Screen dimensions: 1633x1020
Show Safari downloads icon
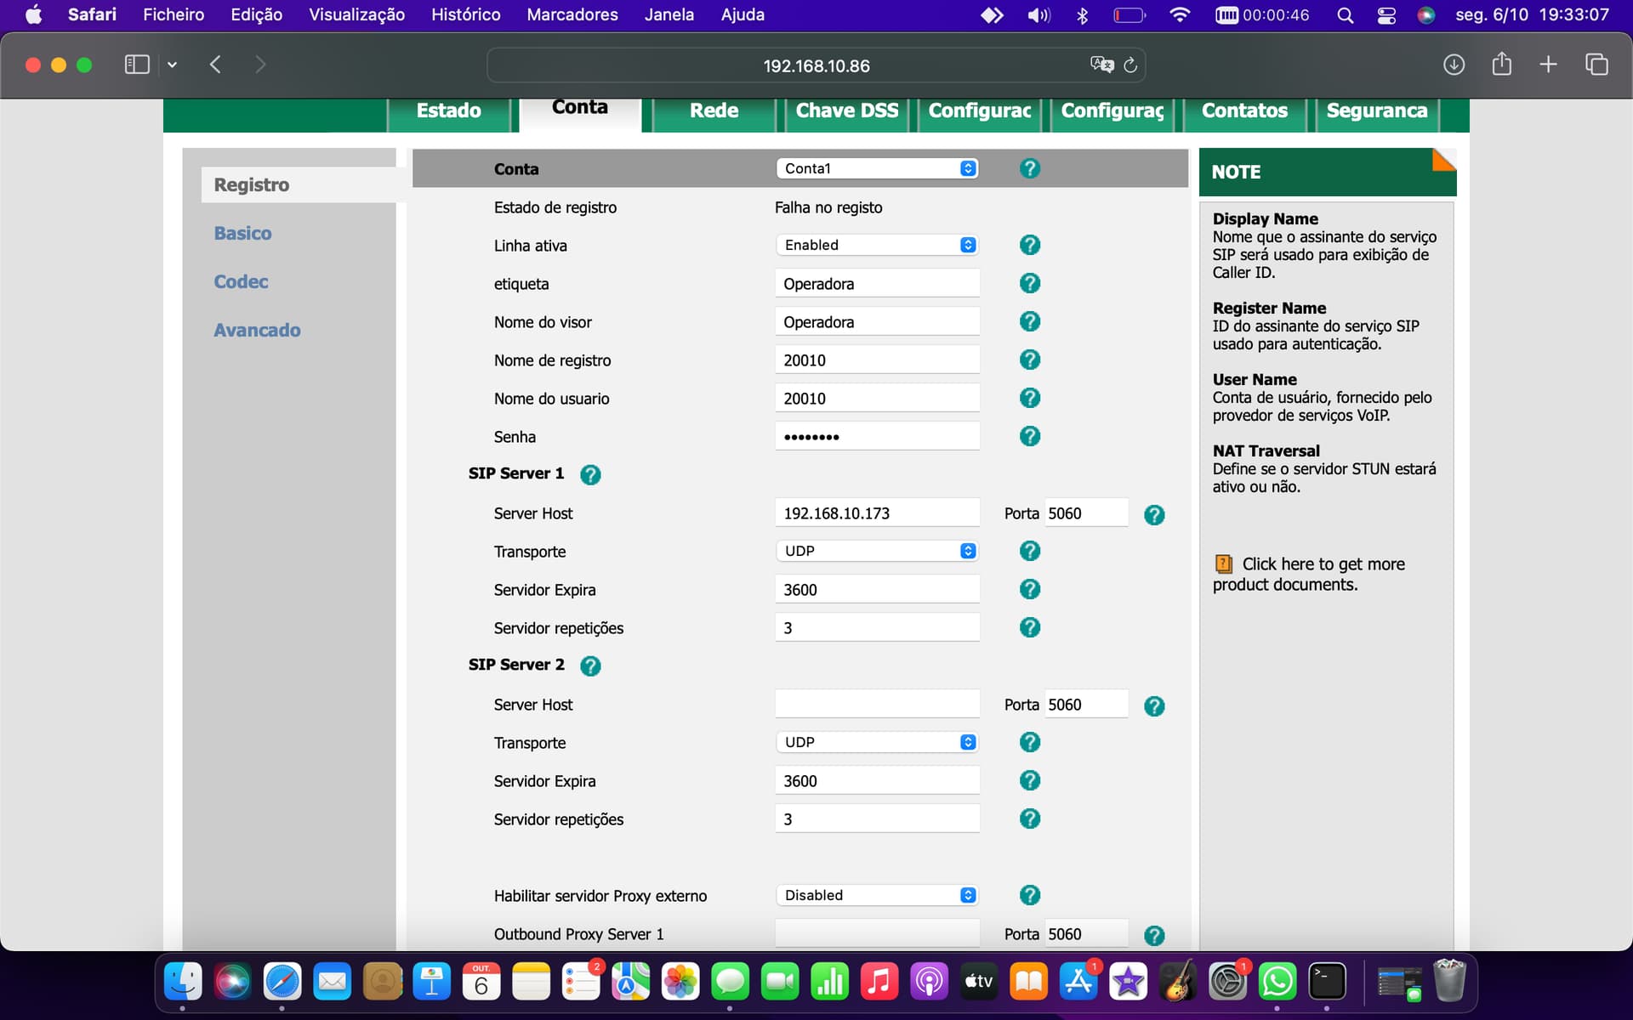click(x=1454, y=65)
